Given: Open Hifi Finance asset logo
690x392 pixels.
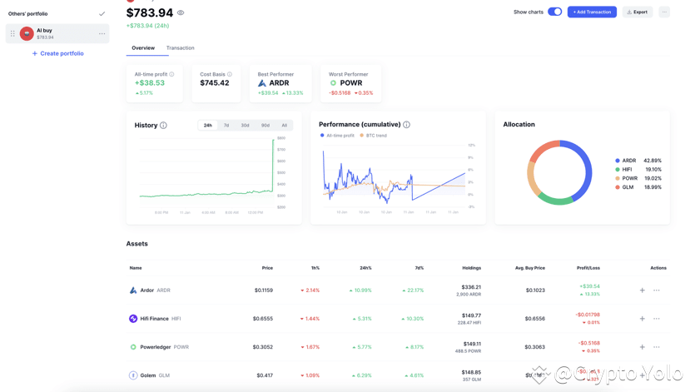Looking at the screenshot, I should [x=133, y=319].
